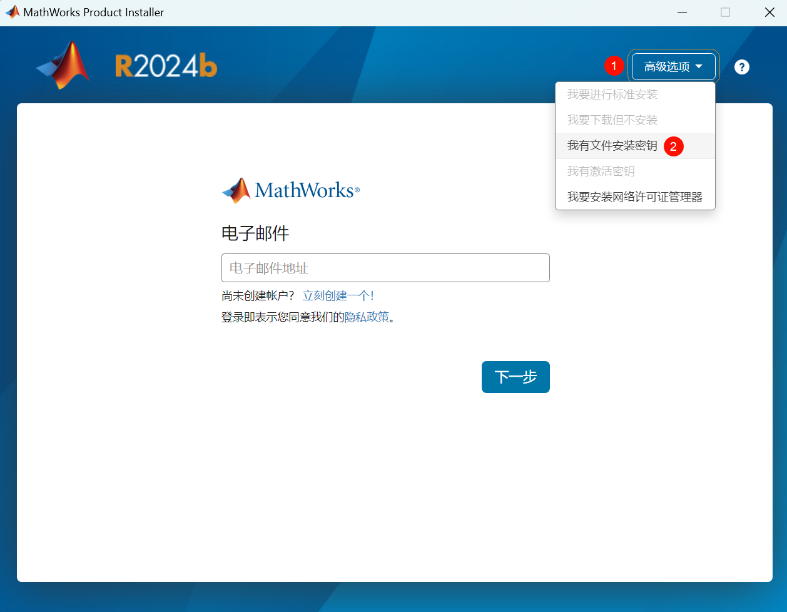Select 我要进行标准安装 menu entry
This screenshot has height=612, width=787.
tap(635, 94)
